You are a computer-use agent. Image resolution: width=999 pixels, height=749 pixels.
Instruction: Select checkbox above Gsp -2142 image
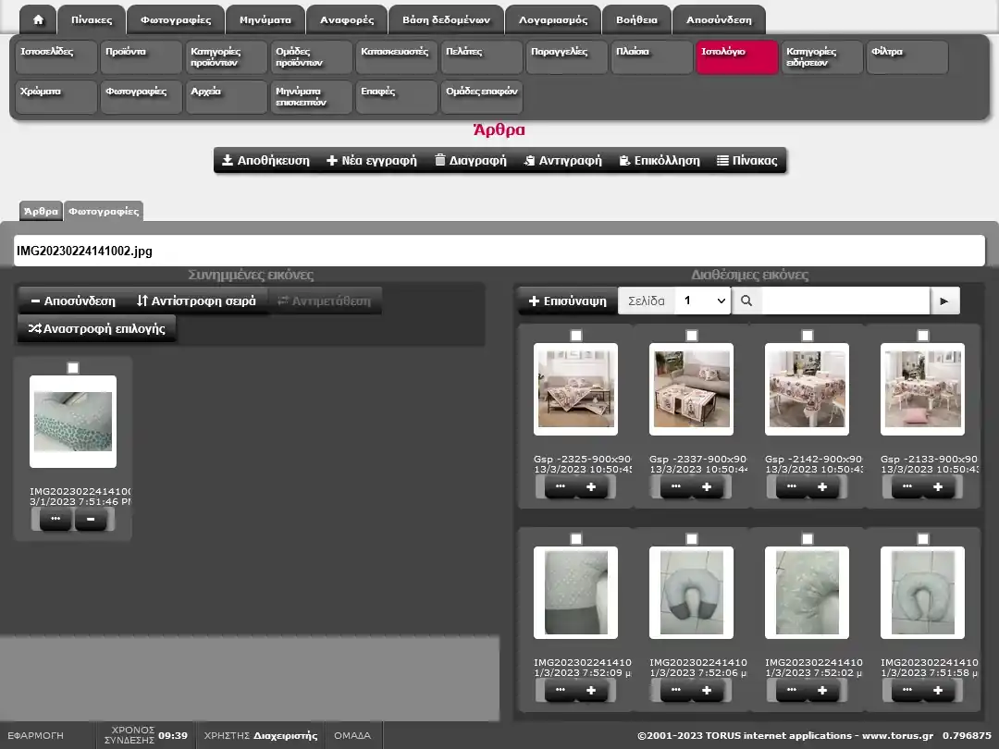tap(808, 335)
